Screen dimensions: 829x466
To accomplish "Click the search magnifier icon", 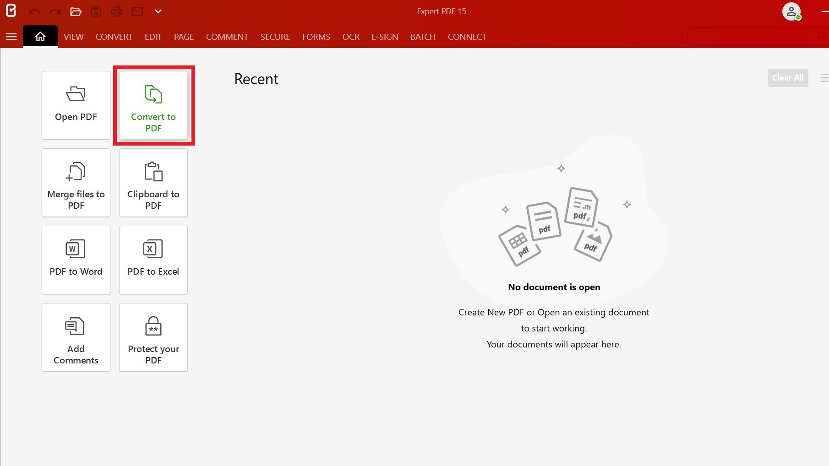I will pyautogui.click(x=823, y=36).
